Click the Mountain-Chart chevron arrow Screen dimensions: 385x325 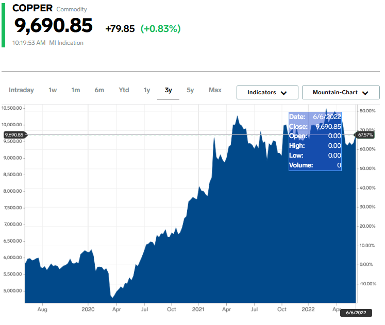click(x=365, y=93)
